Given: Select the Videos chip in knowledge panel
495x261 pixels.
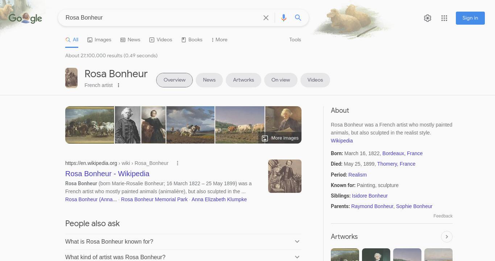Looking at the screenshot, I should point(315,80).
